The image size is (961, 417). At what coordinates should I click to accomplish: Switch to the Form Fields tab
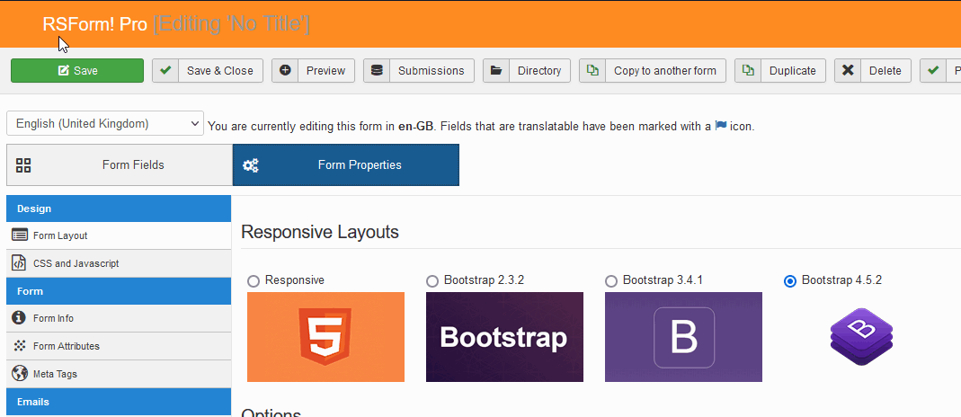click(x=119, y=165)
